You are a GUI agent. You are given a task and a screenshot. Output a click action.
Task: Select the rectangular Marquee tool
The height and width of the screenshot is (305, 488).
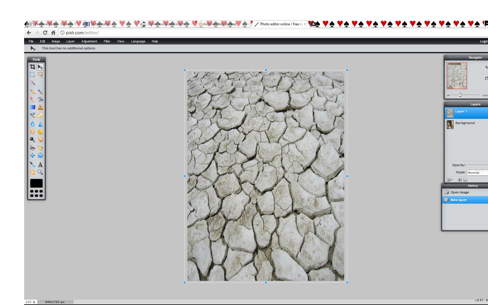(x=32, y=75)
